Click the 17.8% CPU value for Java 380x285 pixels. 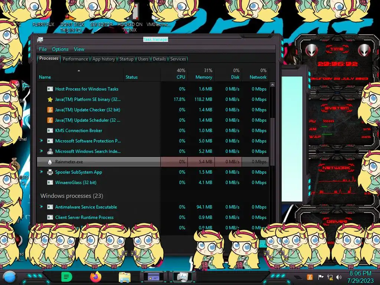tap(179, 99)
